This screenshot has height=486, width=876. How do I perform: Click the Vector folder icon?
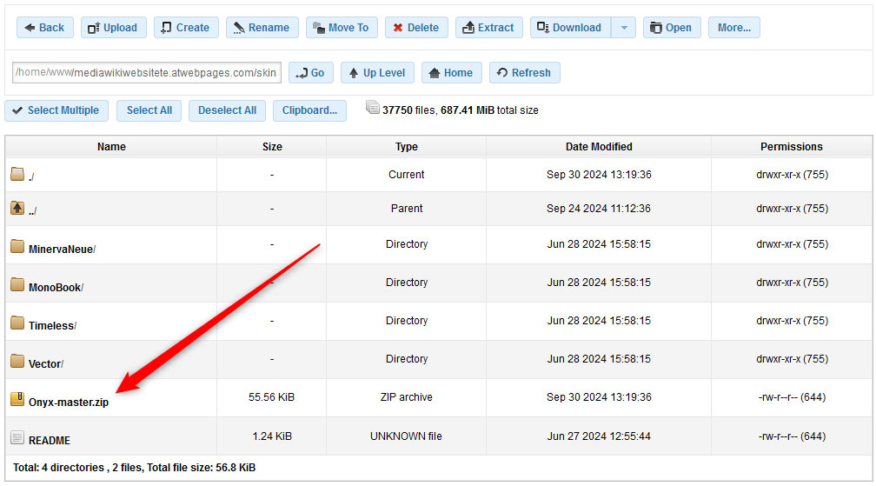(x=17, y=361)
